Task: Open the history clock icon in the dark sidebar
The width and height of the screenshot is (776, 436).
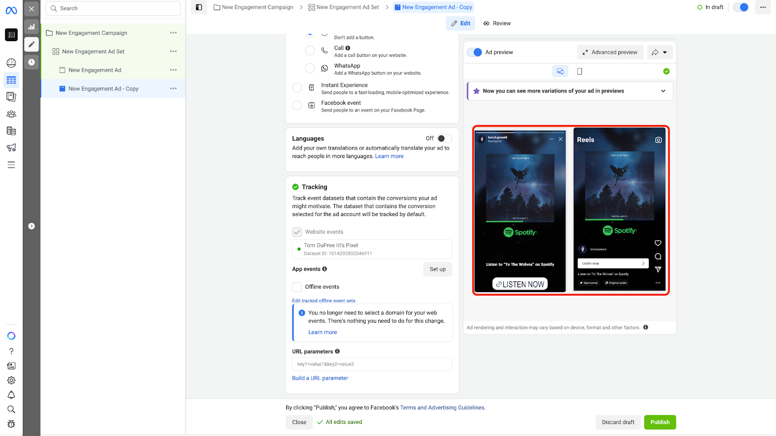Action: pos(32,62)
